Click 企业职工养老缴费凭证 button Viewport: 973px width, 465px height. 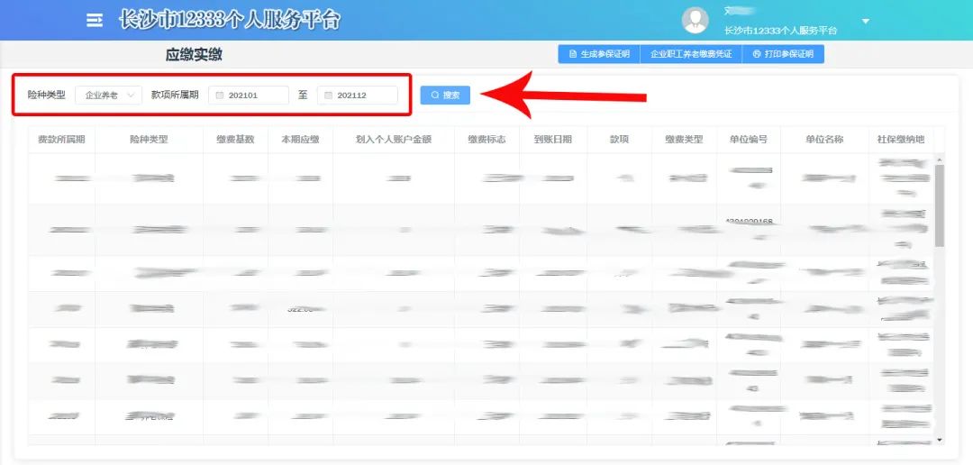pyautogui.click(x=690, y=54)
